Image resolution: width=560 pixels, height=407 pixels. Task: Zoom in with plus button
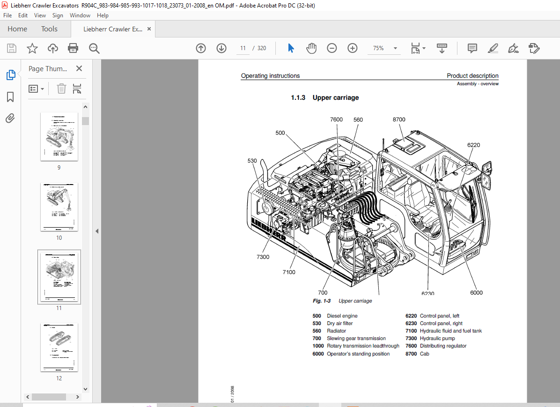pos(353,48)
